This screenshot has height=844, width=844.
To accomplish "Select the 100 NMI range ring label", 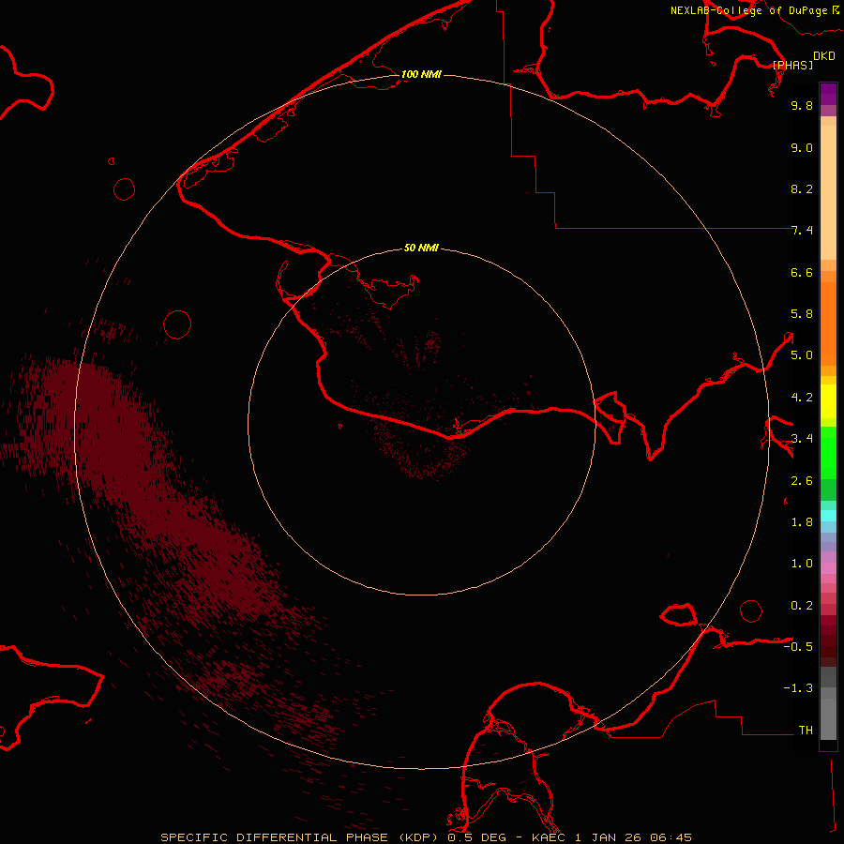I will [x=421, y=74].
